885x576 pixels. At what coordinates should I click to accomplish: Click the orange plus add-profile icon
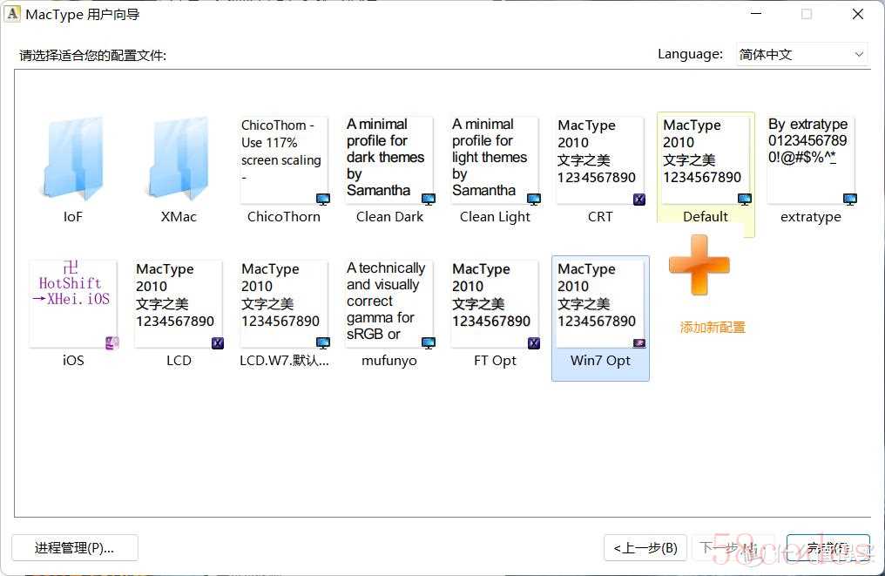pyautogui.click(x=699, y=266)
